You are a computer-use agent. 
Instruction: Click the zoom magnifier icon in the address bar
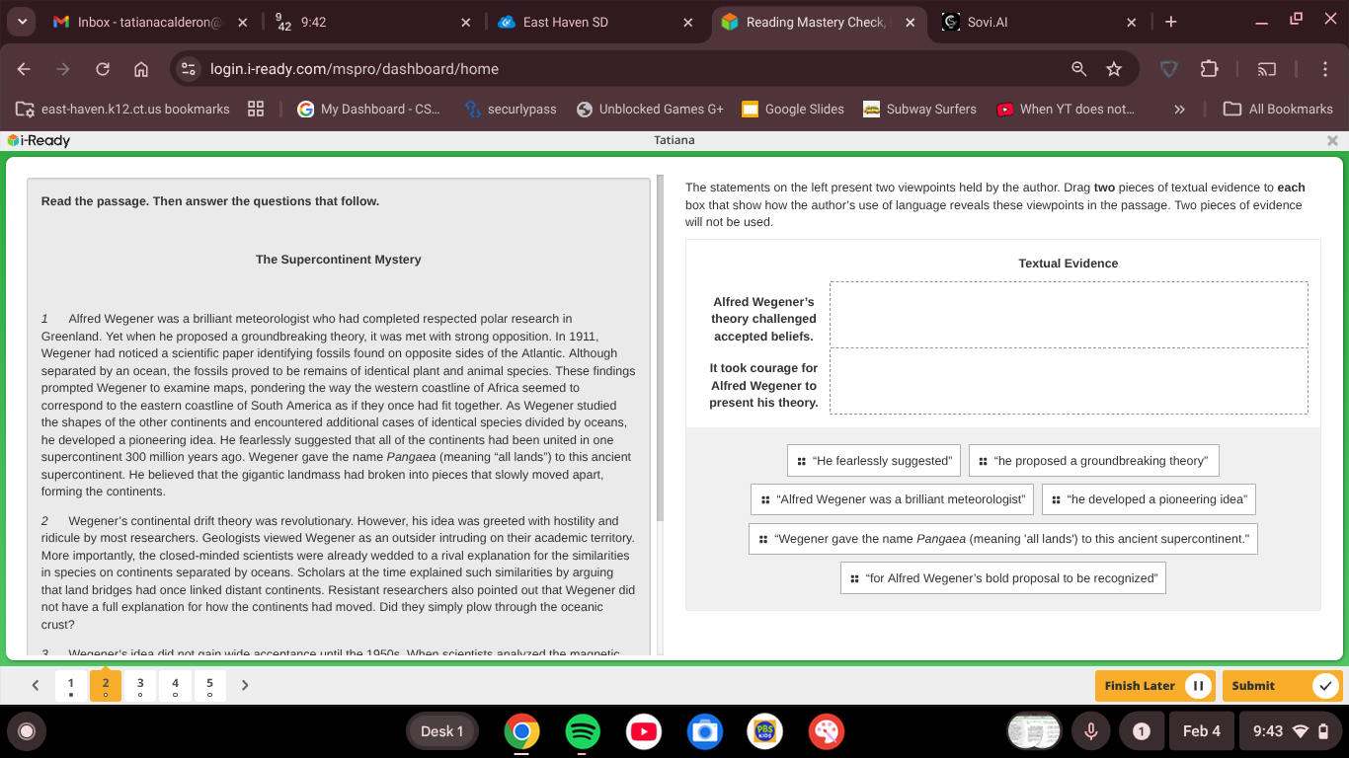(1079, 69)
